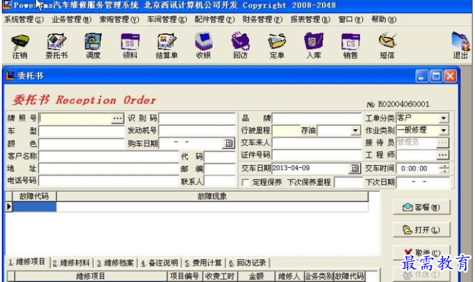
Task: Click the 客户名称 input field
Action: (109, 156)
